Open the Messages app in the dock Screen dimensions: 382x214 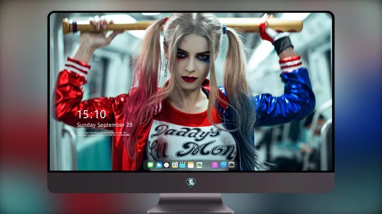click(x=151, y=165)
